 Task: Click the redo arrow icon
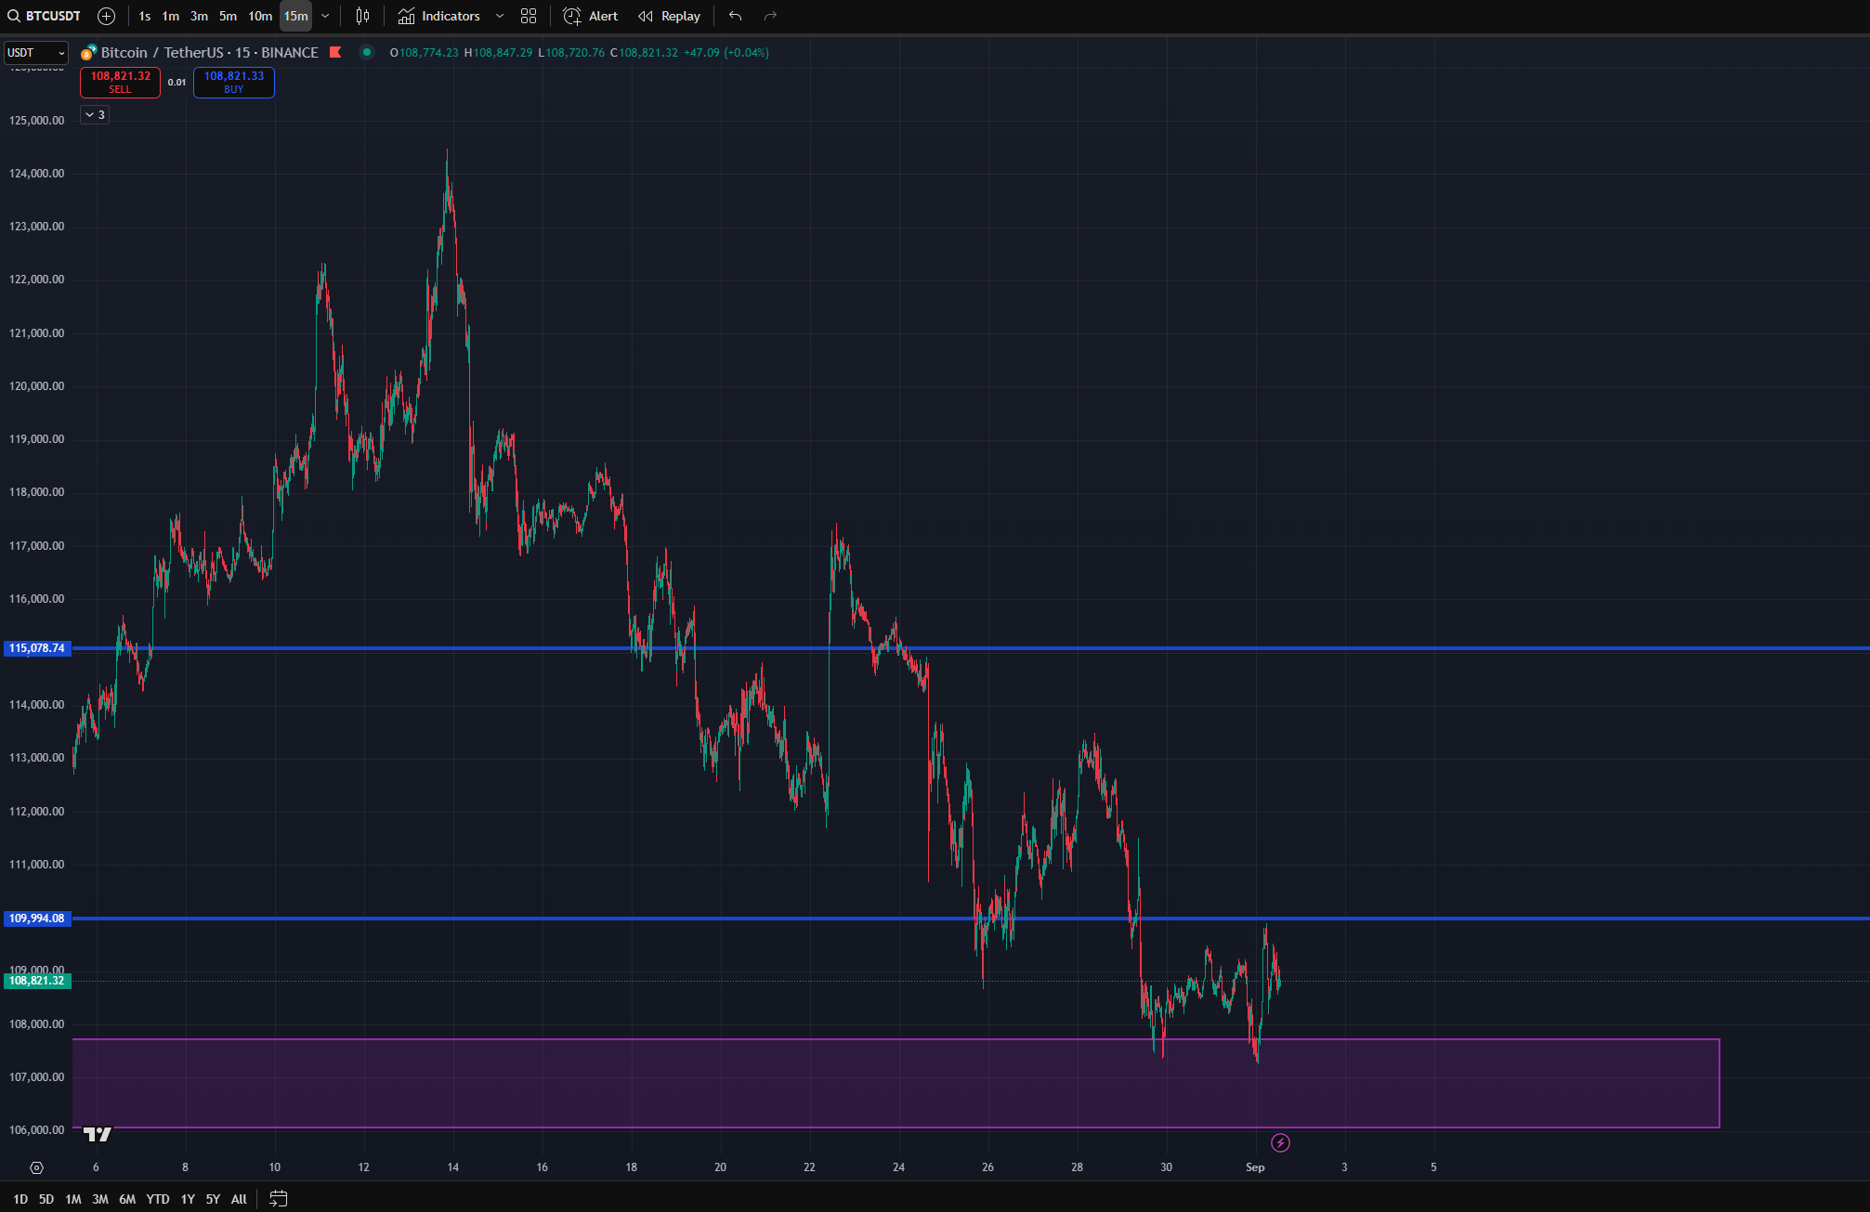(770, 16)
